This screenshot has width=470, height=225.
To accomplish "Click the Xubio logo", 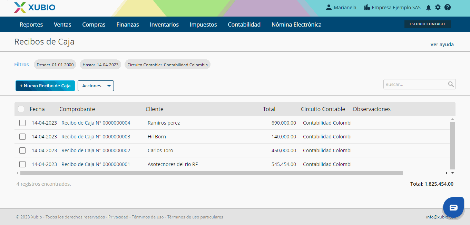I will pyautogui.click(x=35, y=7).
